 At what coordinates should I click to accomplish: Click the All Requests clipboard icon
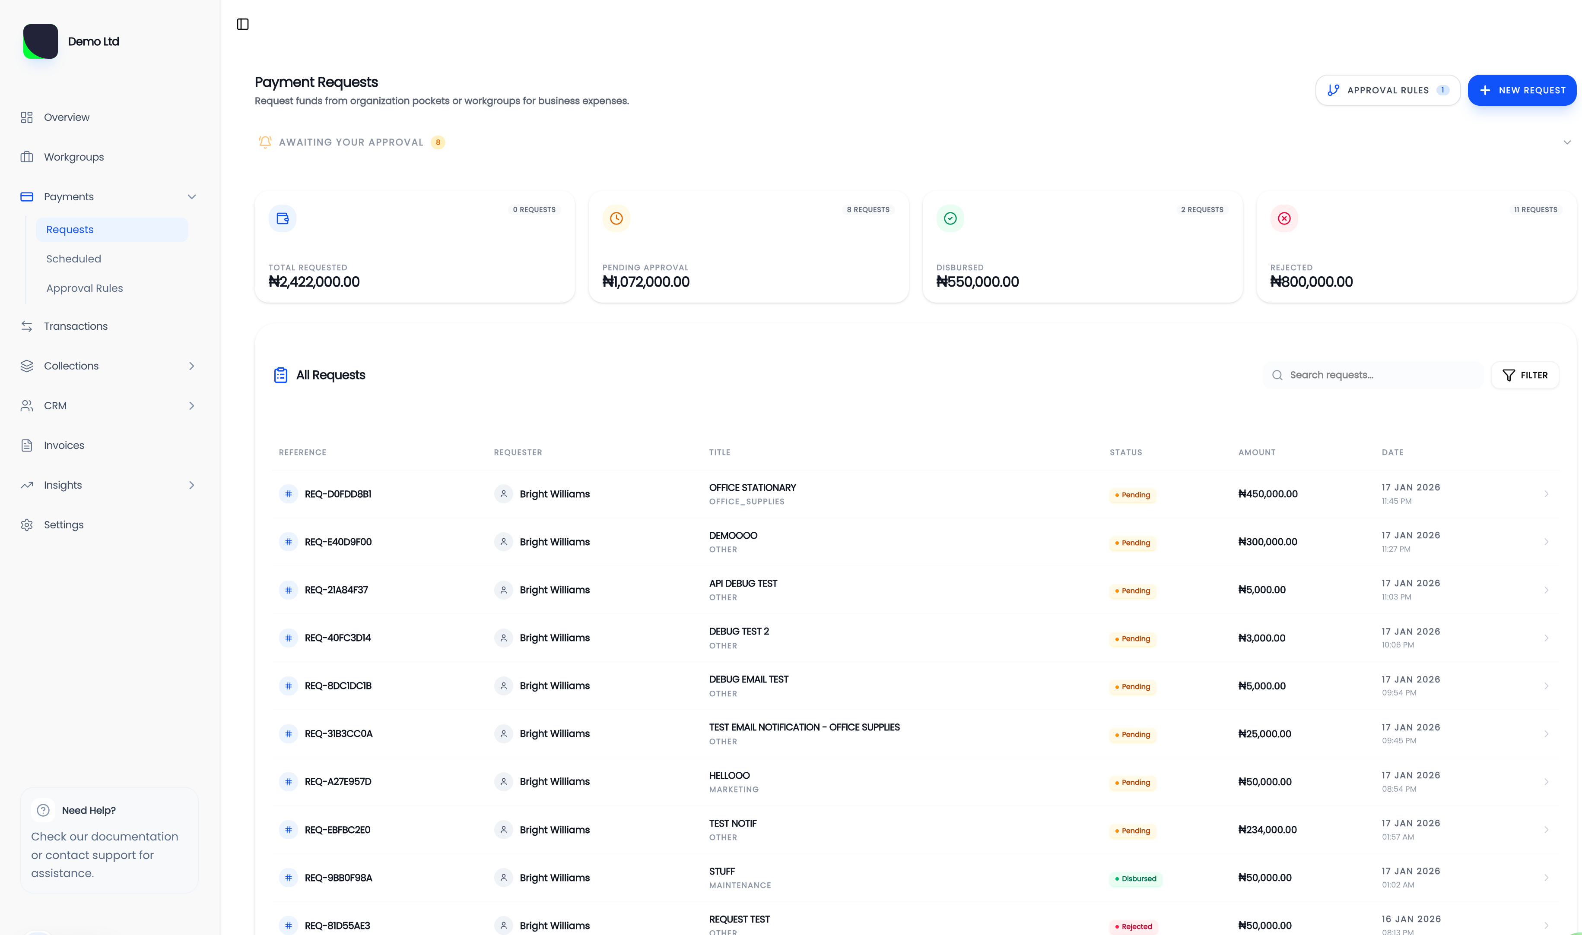(x=280, y=374)
